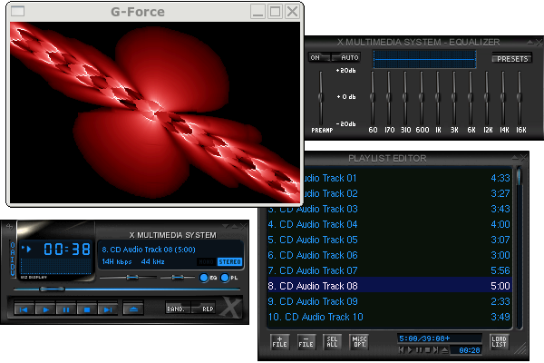Click the 170 Hz equalizer band slider

(389, 97)
